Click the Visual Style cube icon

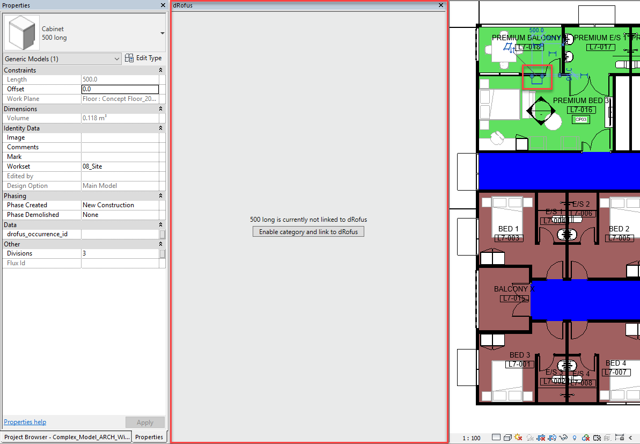pyautogui.click(x=507, y=438)
